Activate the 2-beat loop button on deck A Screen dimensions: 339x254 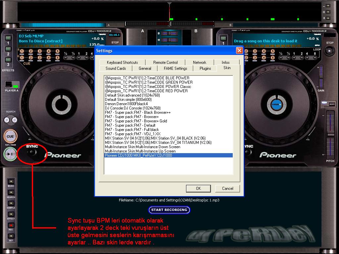click(x=86, y=58)
